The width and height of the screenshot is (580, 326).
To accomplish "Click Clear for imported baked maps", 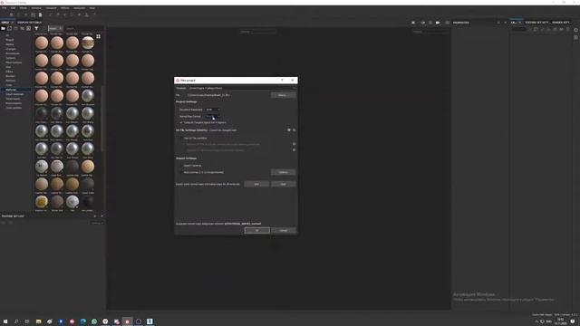I will pyautogui.click(x=284, y=184).
